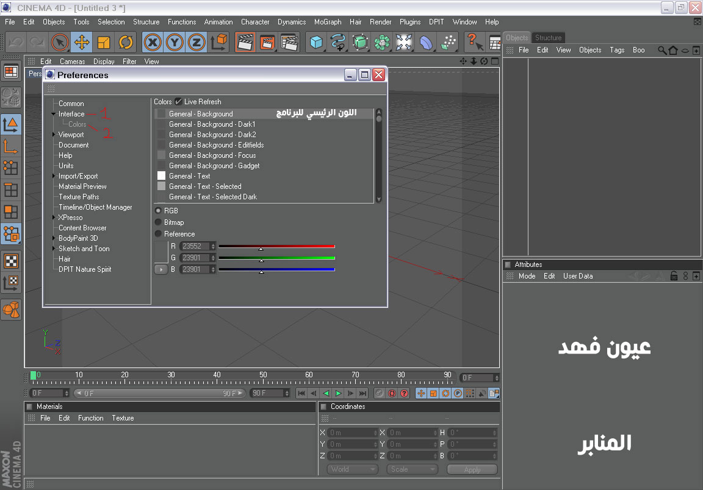Open Colors preferences page
Image resolution: width=703 pixels, height=490 pixels.
pyautogui.click(x=77, y=124)
